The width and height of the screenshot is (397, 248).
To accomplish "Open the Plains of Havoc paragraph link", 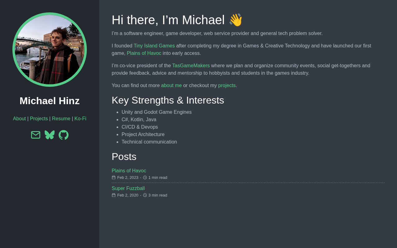I will [x=144, y=53].
